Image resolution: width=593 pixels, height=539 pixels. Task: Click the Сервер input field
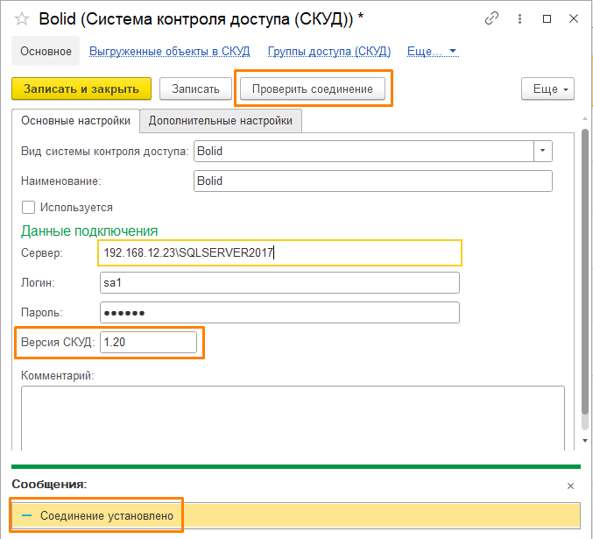(280, 252)
